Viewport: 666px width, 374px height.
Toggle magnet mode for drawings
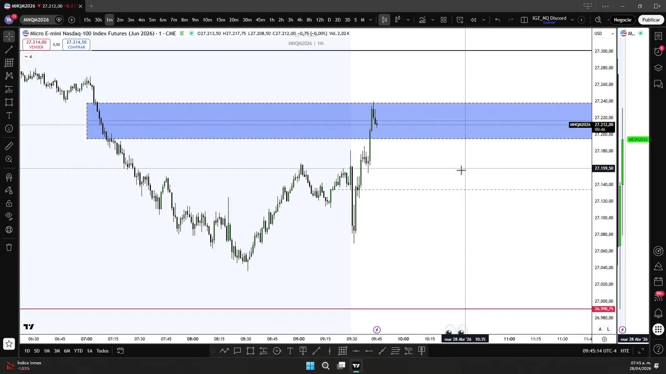(9, 177)
